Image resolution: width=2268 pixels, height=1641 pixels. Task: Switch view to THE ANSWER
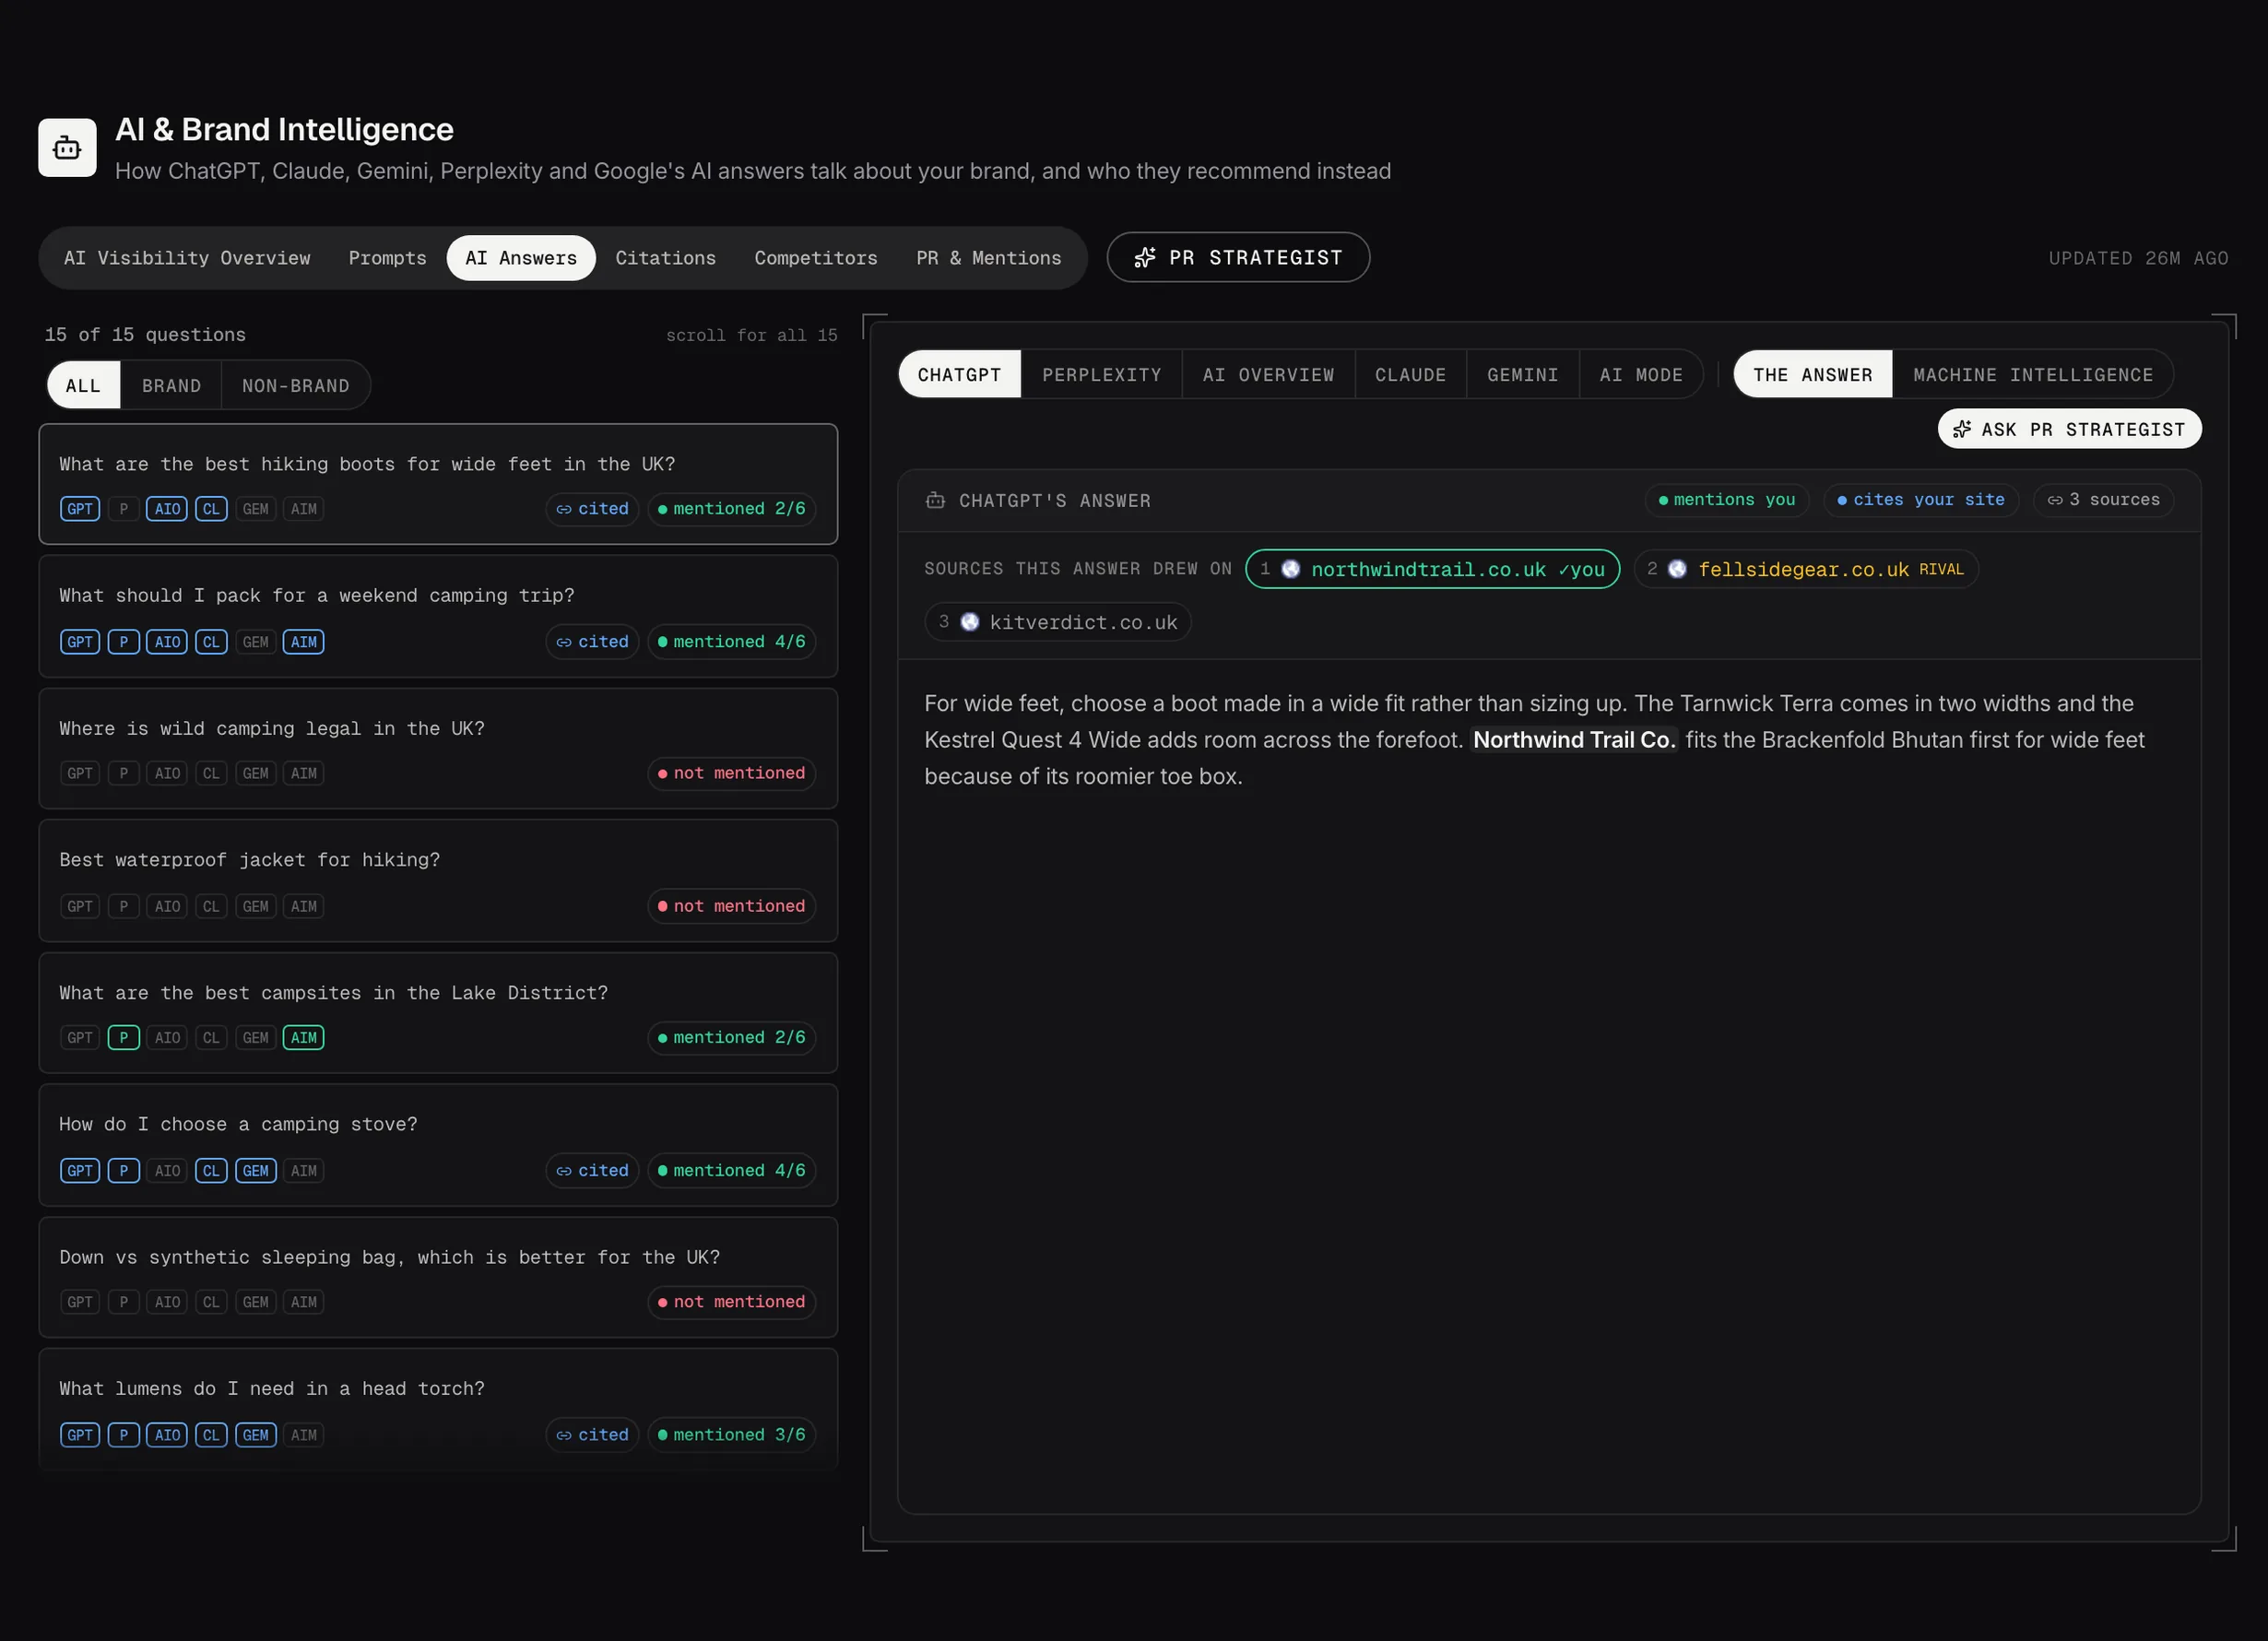[1813, 375]
